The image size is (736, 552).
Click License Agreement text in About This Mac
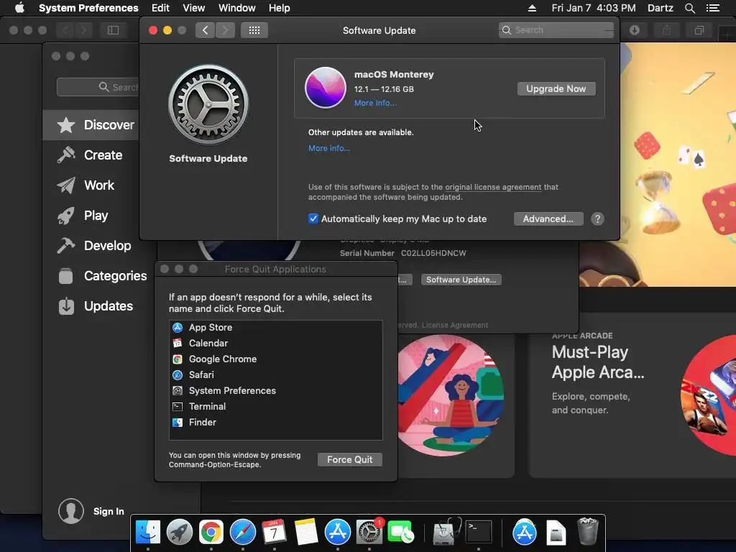[455, 325]
